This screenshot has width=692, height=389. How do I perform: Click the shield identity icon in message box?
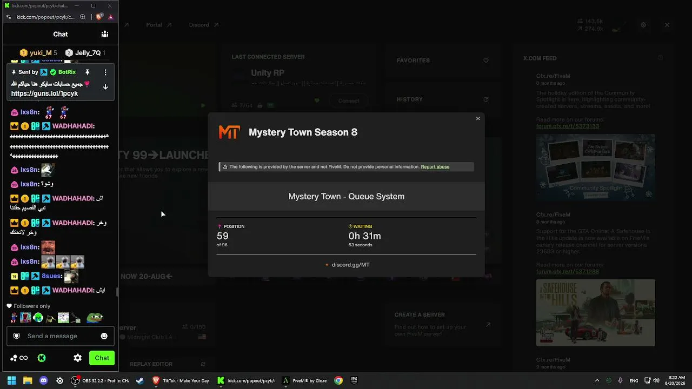(17, 336)
